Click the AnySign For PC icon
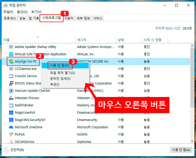Screen dimensions: 196x158 point(11,62)
